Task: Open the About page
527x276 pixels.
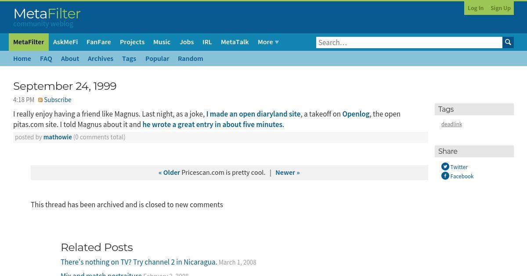Action: point(70,59)
